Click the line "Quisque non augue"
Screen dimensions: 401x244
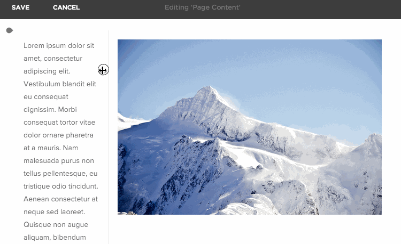(x=56, y=225)
